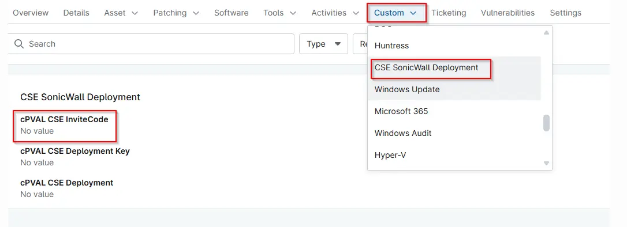
Task: Click the magnifier search icon
Action: click(x=19, y=44)
